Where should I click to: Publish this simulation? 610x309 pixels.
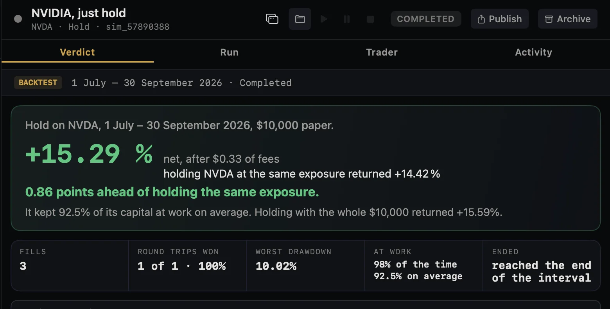click(500, 19)
